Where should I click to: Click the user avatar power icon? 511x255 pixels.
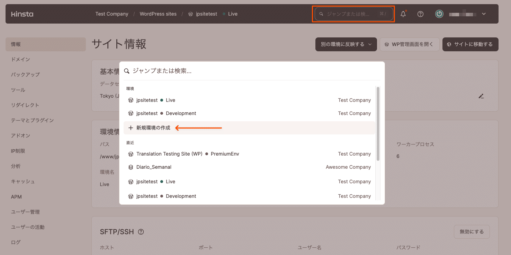pos(439,14)
